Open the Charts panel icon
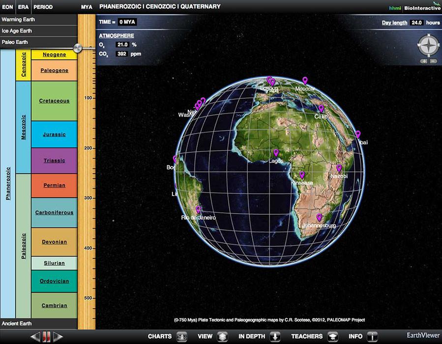Screen dimensions: 442x344 (x=182, y=337)
